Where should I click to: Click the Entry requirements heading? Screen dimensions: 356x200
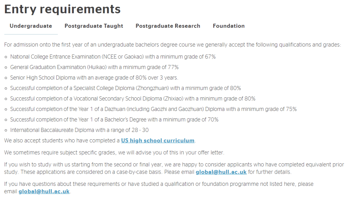[x=62, y=9]
